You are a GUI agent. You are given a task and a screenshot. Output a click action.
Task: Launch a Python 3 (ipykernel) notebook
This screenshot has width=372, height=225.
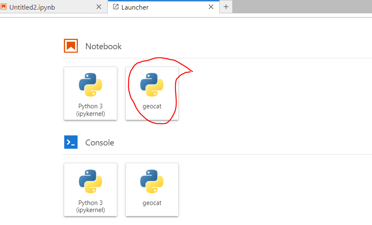click(90, 93)
